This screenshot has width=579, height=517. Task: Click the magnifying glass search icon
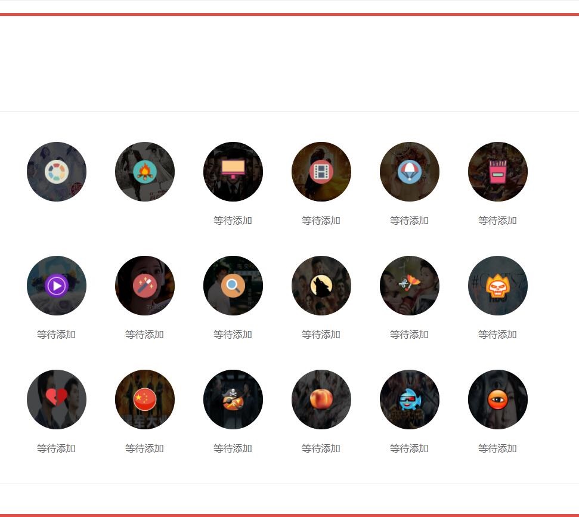pyautogui.click(x=233, y=286)
